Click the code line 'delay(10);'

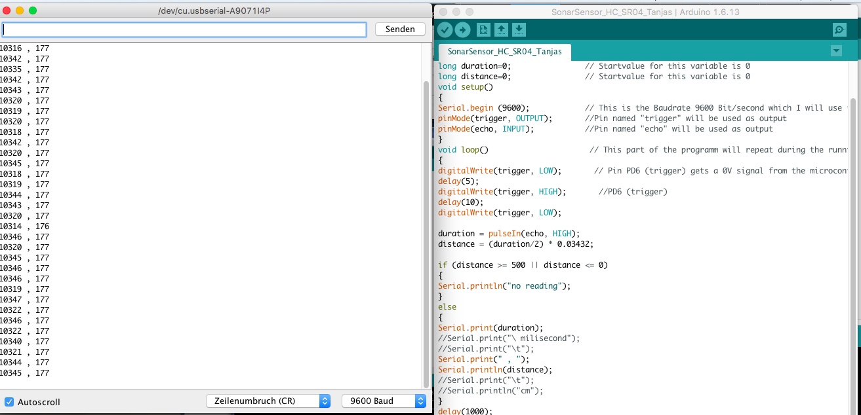coord(461,202)
